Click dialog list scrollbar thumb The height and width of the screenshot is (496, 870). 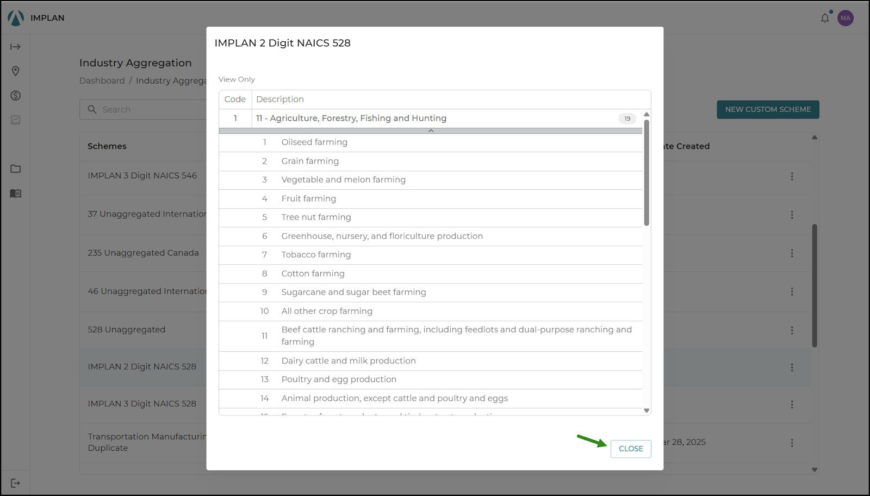[x=647, y=172]
